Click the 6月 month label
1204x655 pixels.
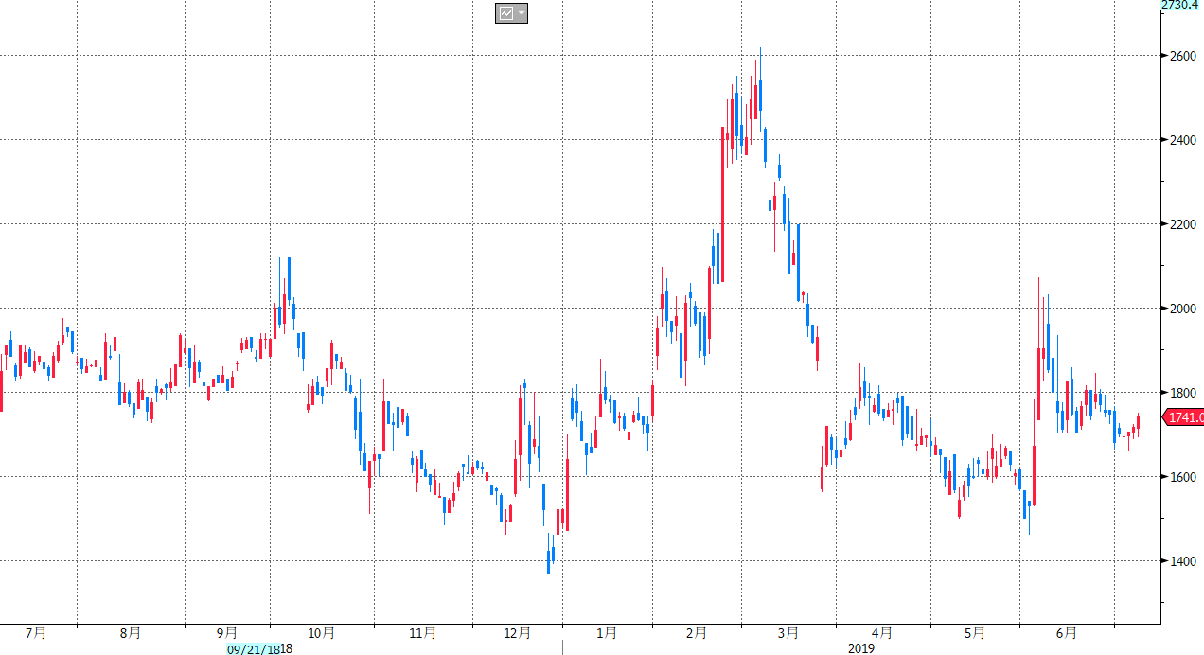[1067, 632]
